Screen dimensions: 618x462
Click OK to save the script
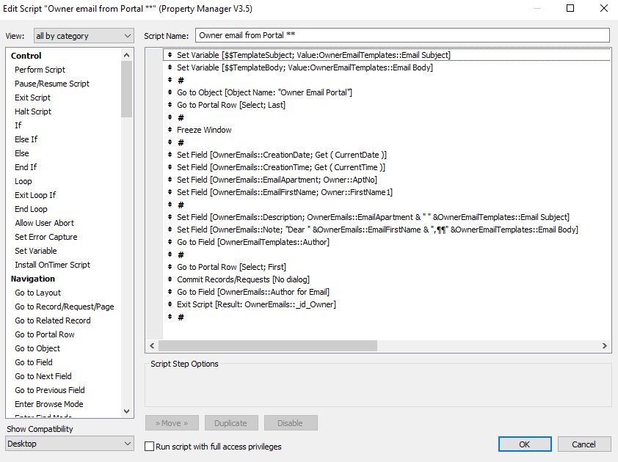[x=525, y=444]
